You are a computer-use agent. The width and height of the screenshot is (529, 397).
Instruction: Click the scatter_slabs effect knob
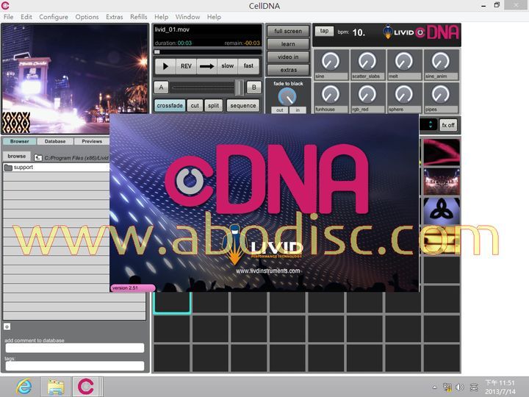point(367,61)
